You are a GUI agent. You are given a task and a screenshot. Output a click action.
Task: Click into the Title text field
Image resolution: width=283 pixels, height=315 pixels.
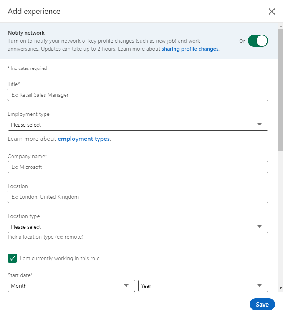coord(138,95)
